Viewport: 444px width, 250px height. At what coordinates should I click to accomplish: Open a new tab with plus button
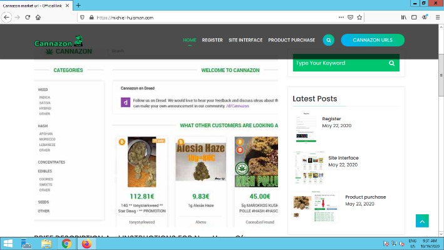tap(78, 5)
